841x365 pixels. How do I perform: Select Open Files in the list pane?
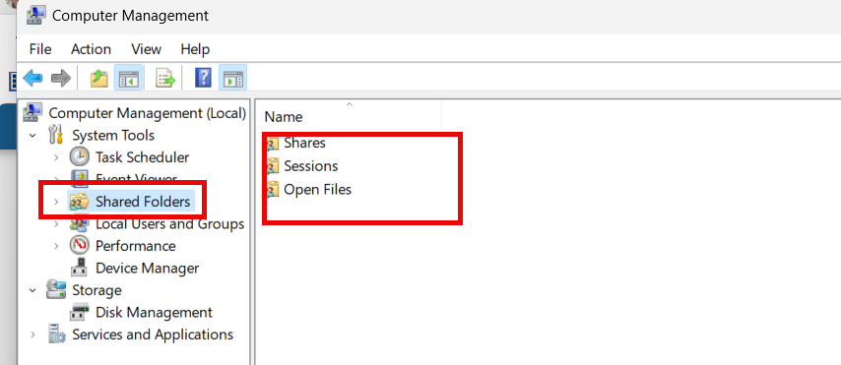[317, 189]
